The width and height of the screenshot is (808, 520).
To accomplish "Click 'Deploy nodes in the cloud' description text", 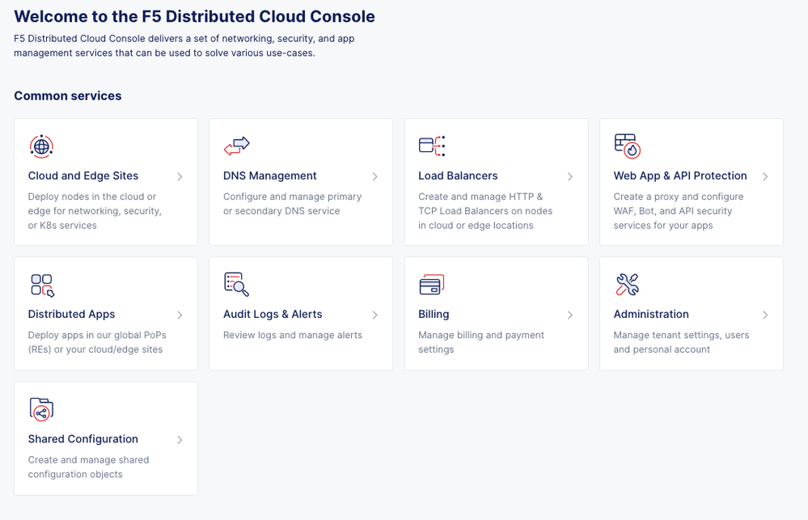I will (95, 211).
